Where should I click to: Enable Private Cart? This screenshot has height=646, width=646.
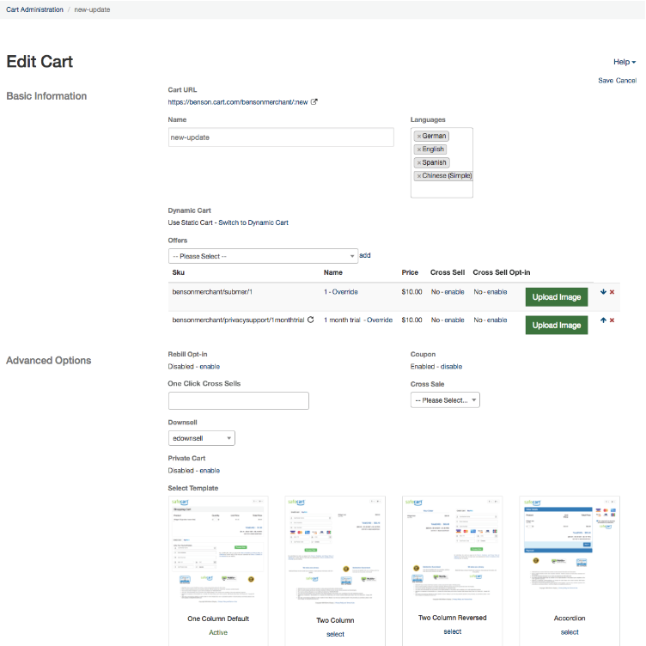tap(210, 471)
